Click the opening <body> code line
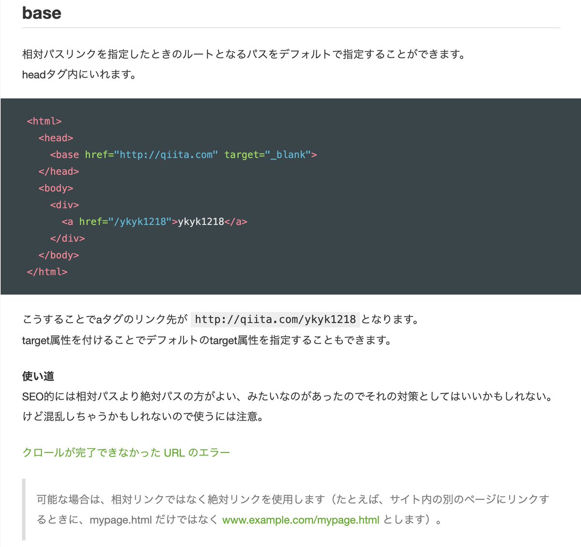This screenshot has width=581, height=547. pyautogui.click(x=56, y=188)
